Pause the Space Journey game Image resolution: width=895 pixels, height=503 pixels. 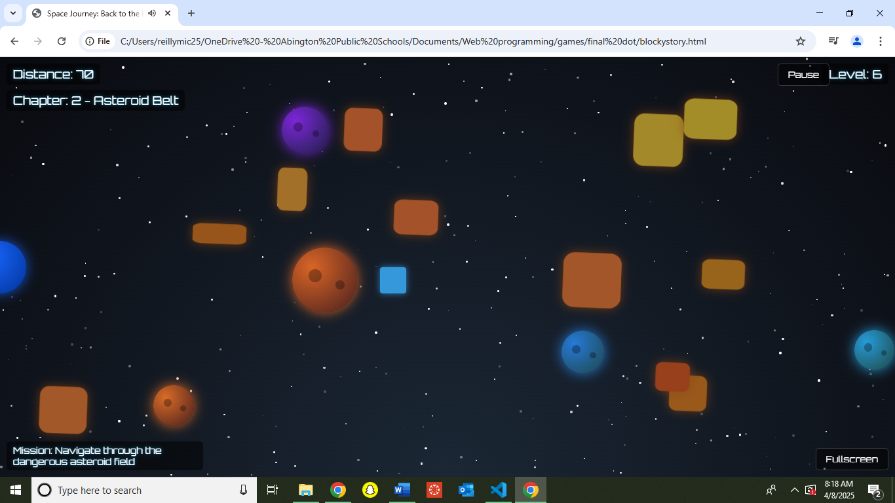pos(803,75)
